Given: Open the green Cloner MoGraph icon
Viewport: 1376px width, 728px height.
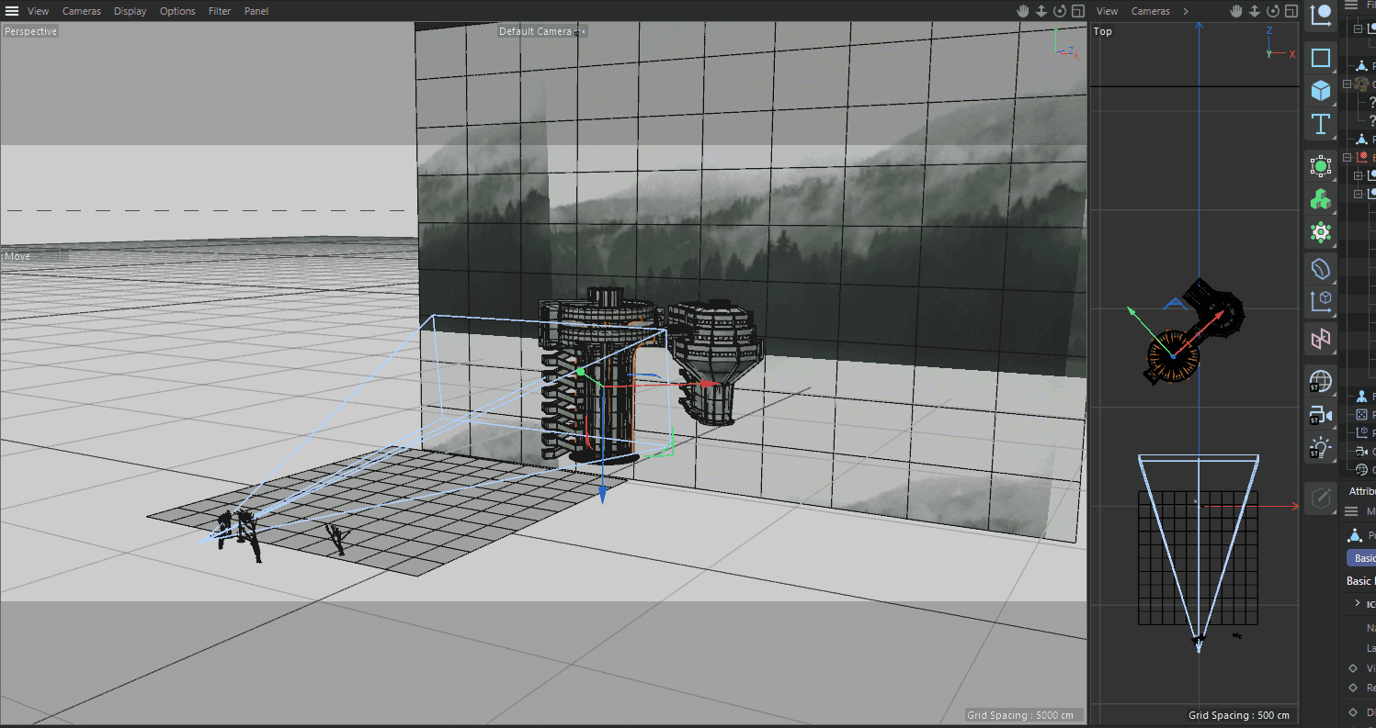Looking at the screenshot, I should click(1321, 199).
